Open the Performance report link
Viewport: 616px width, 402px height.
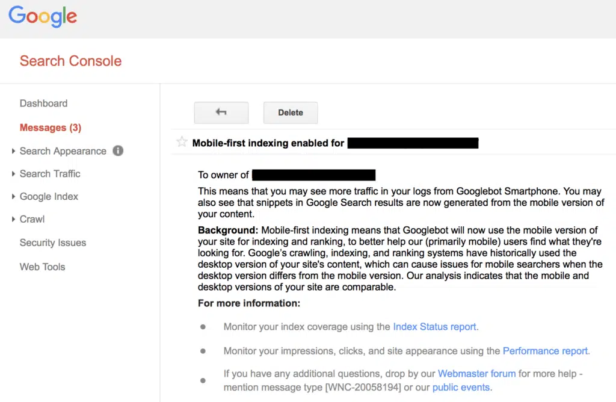546,351
